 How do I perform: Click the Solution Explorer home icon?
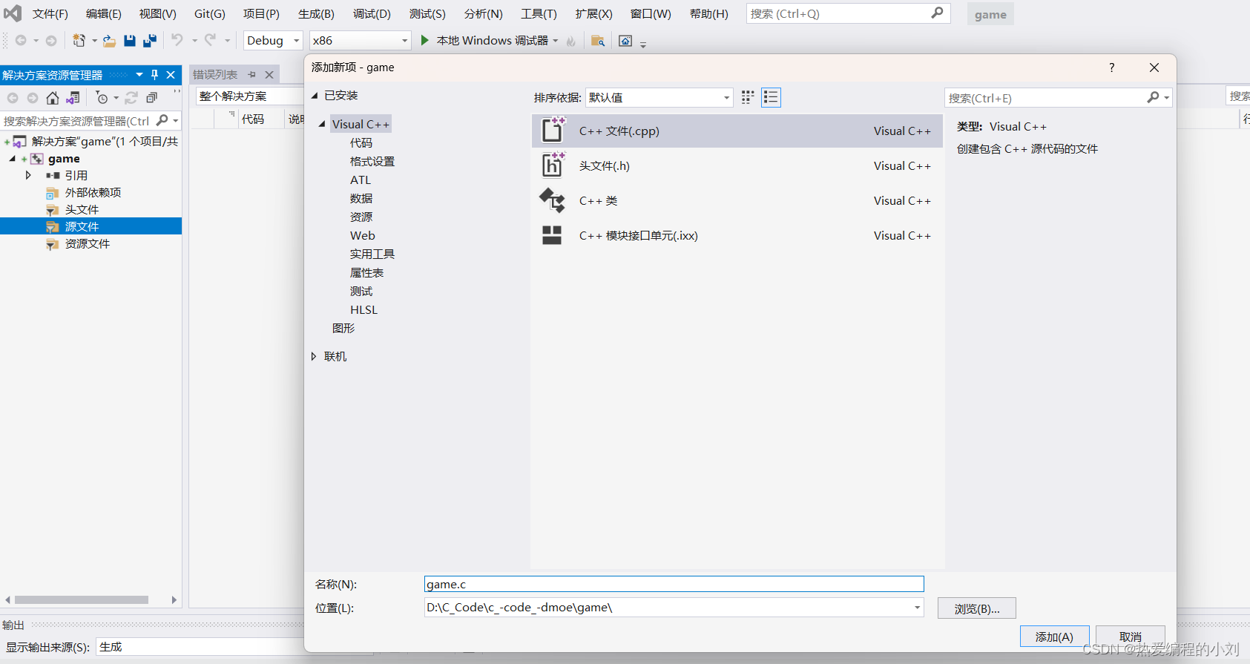pos(53,98)
